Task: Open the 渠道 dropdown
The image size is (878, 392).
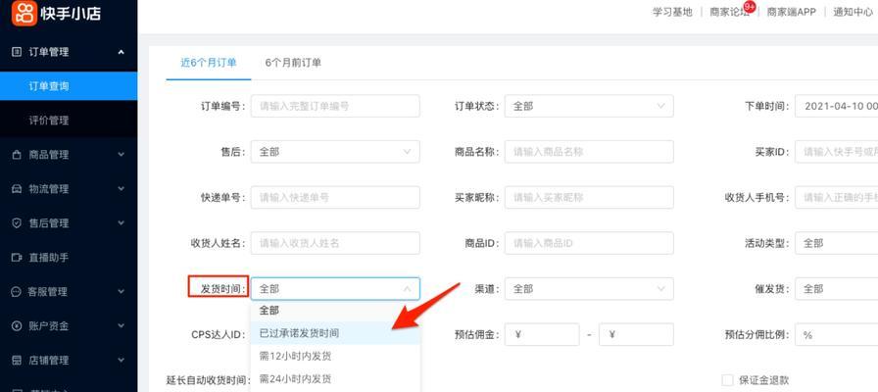Action: coord(589,289)
